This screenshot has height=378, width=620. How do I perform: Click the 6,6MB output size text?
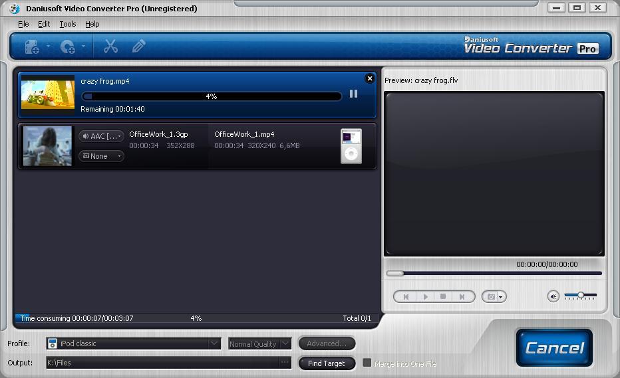coord(289,145)
